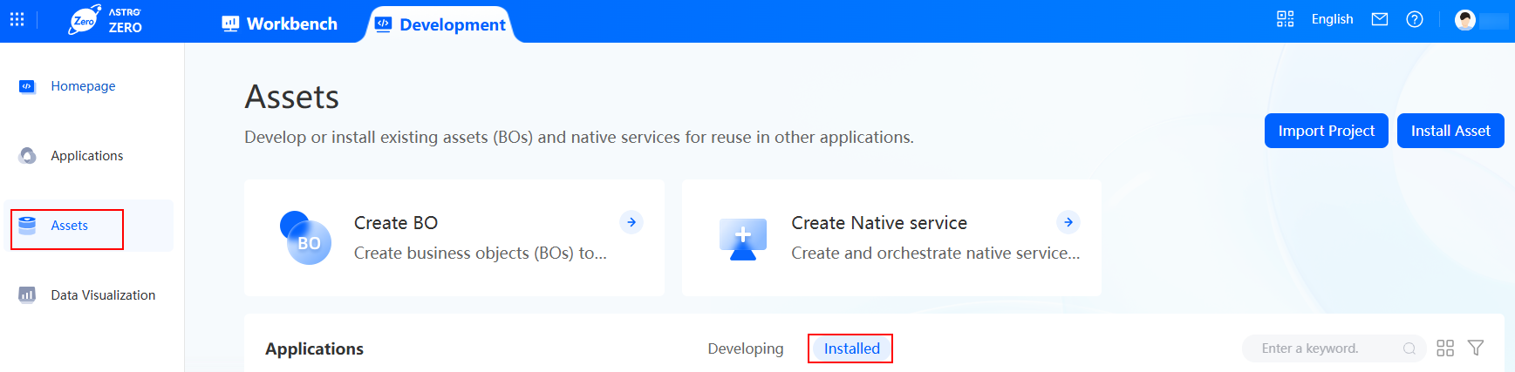Switch to the Development tab
Image resolution: width=1515 pixels, height=372 pixels.
(440, 24)
